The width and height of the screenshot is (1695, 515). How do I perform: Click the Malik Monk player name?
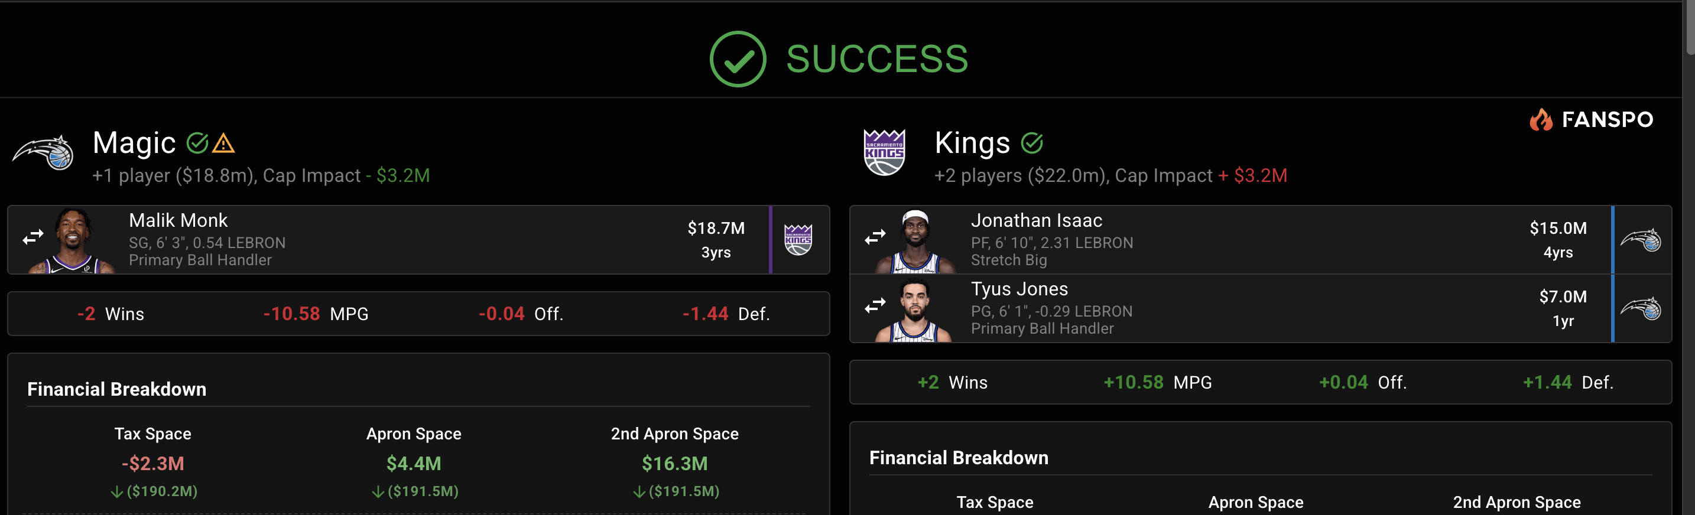pos(178,220)
